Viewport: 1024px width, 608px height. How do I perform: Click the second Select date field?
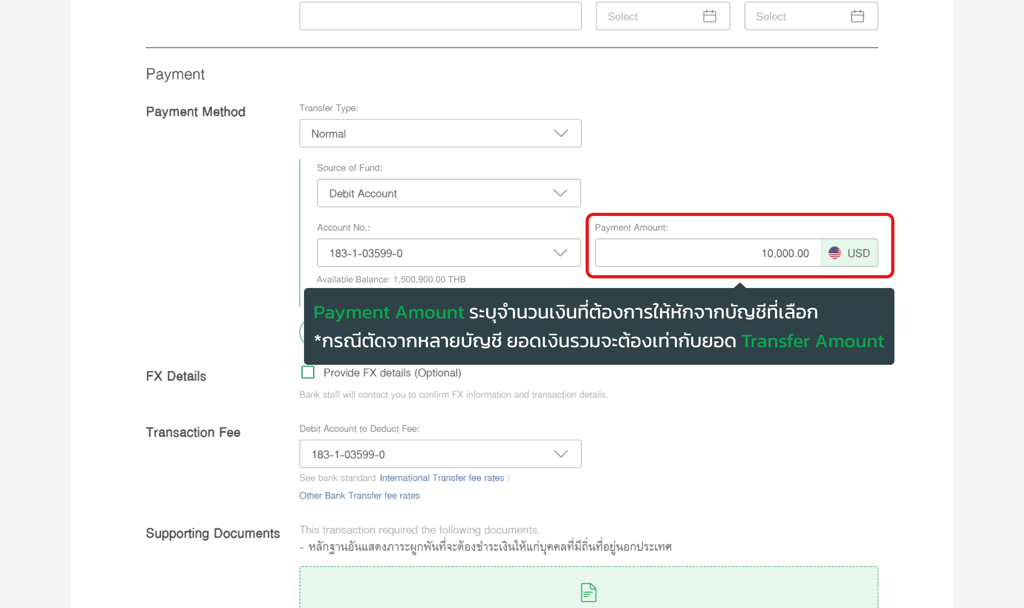811,16
